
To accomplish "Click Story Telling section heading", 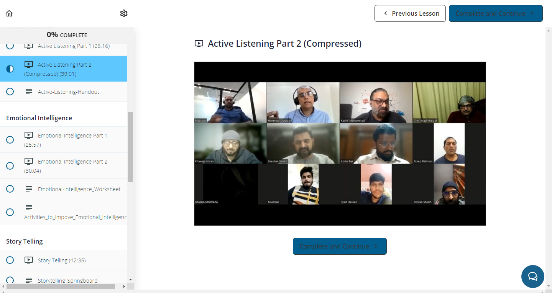I will (25, 241).
